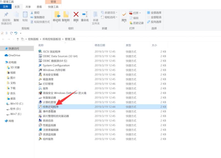Open the 轻松访问 dropdown
The height and width of the screenshot is (158, 221).
110,16
